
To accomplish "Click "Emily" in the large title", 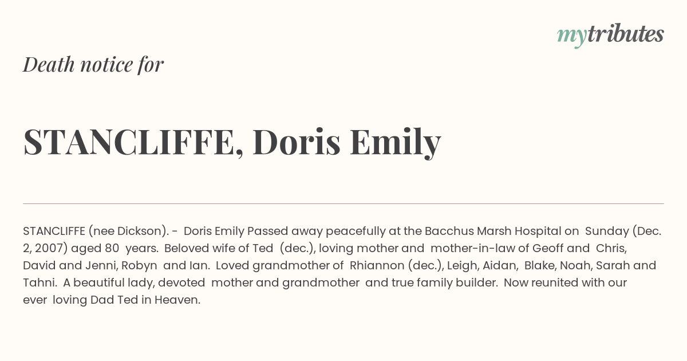I will 396,143.
